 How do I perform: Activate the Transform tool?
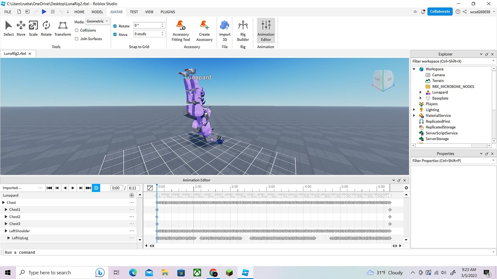tap(63, 28)
